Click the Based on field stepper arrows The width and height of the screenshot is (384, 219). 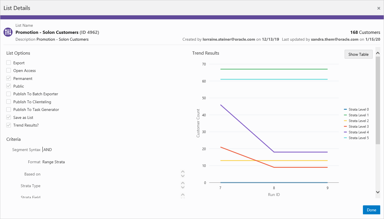(183, 174)
